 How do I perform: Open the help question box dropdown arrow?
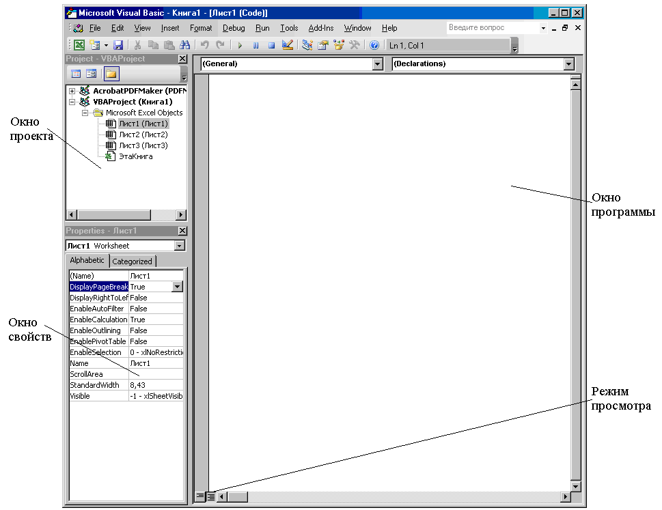543,28
